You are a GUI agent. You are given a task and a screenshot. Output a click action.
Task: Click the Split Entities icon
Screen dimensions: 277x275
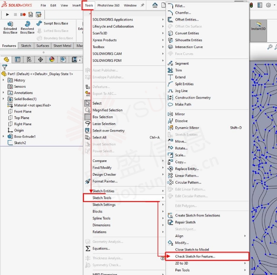[x=170, y=84]
